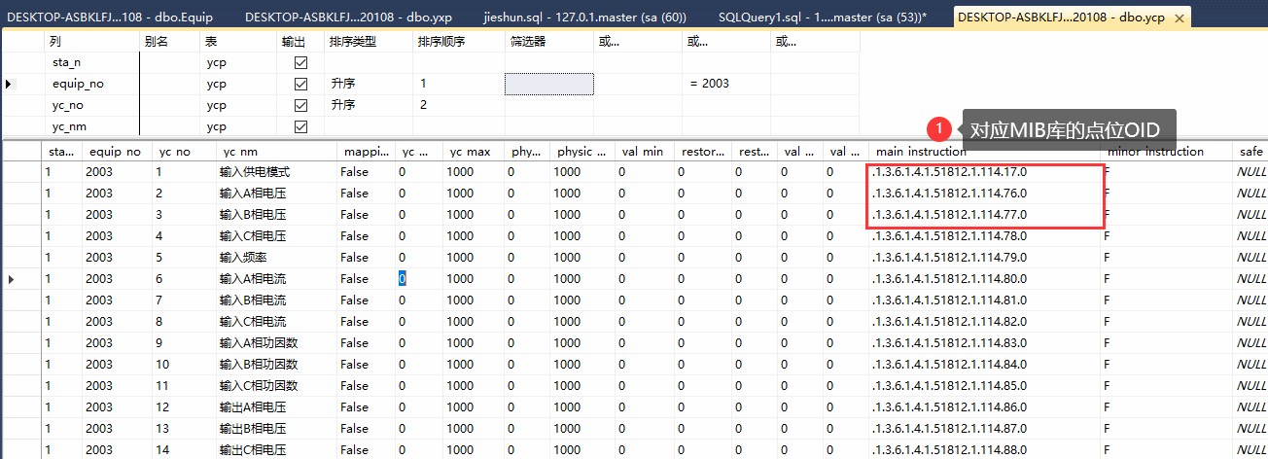Switch to the dbo.Equip tab

110,18
